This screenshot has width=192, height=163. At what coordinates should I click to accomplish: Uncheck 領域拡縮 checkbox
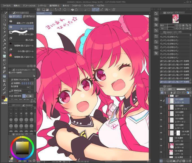pos(12,91)
